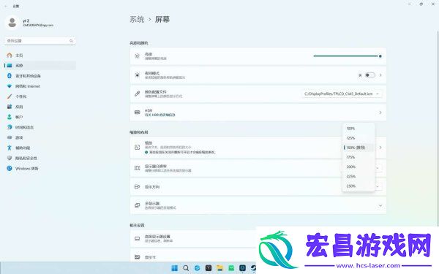Go back using the arrow beside 设置

[x=6, y=6]
